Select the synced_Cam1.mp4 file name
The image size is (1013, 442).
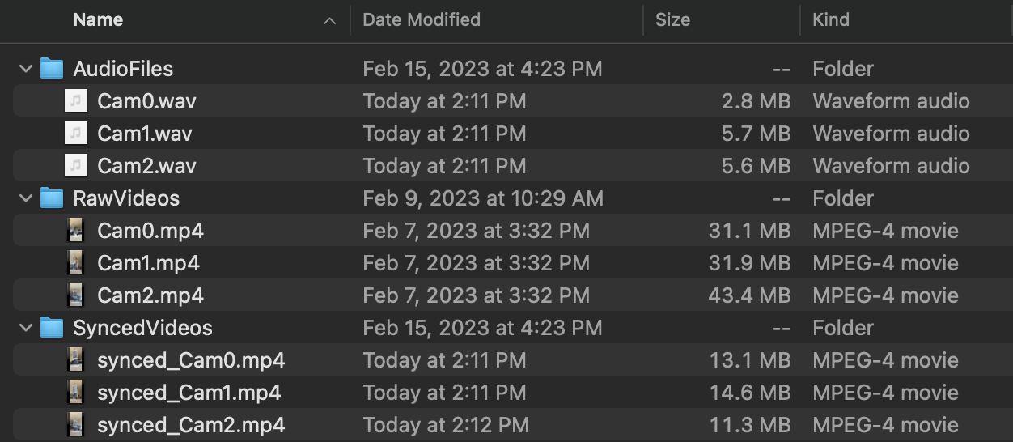click(189, 393)
